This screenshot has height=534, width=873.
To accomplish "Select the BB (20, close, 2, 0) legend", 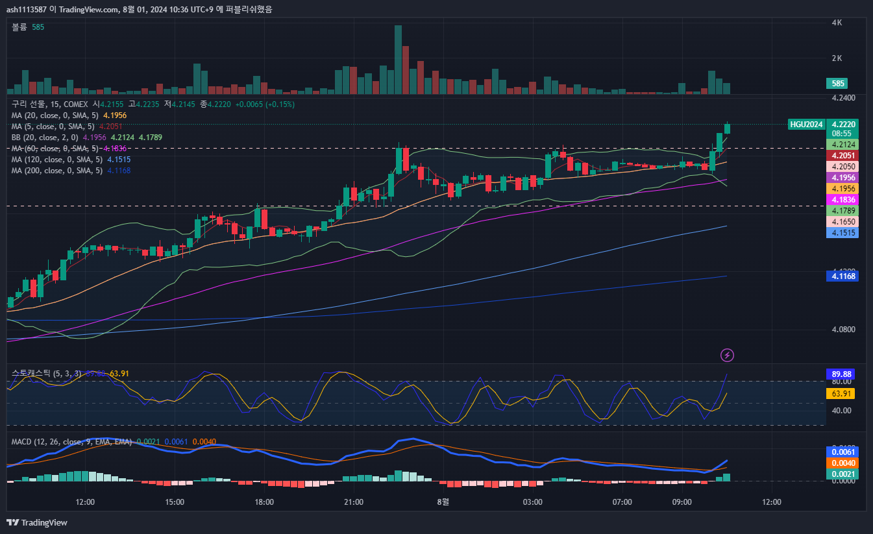I will tap(45, 138).
